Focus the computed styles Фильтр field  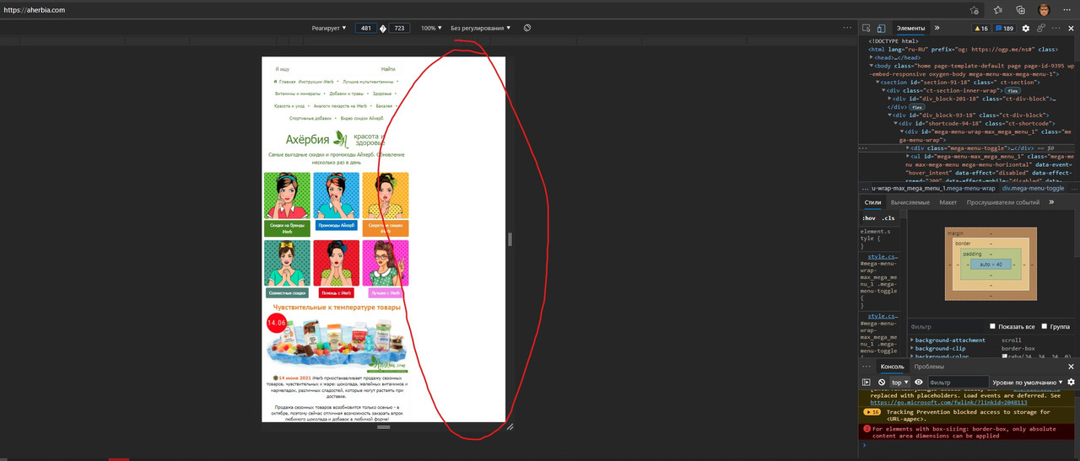coord(945,326)
